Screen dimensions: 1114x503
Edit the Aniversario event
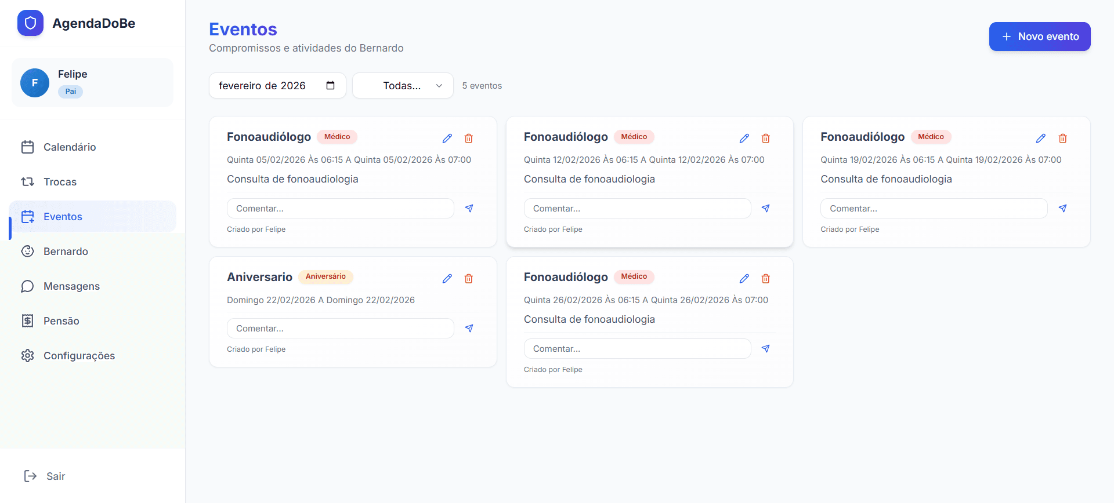click(447, 279)
